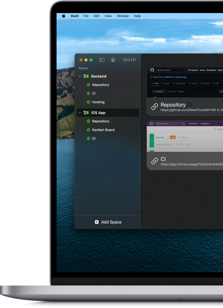Open the user account icon
Image resolution: width=223 pixels, height=308 pixels.
point(113,60)
